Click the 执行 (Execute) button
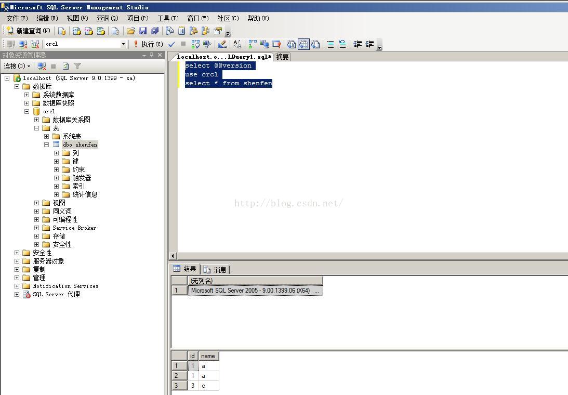The height and width of the screenshot is (395, 568). (x=148, y=44)
